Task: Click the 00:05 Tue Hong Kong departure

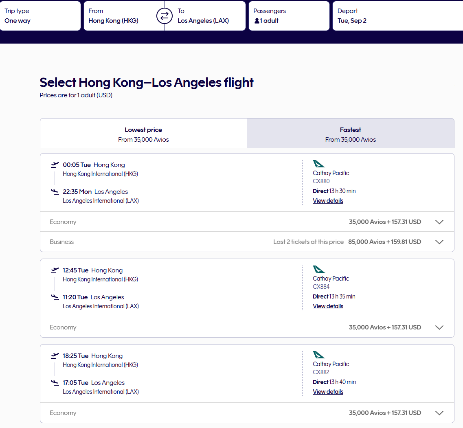Action: point(94,165)
